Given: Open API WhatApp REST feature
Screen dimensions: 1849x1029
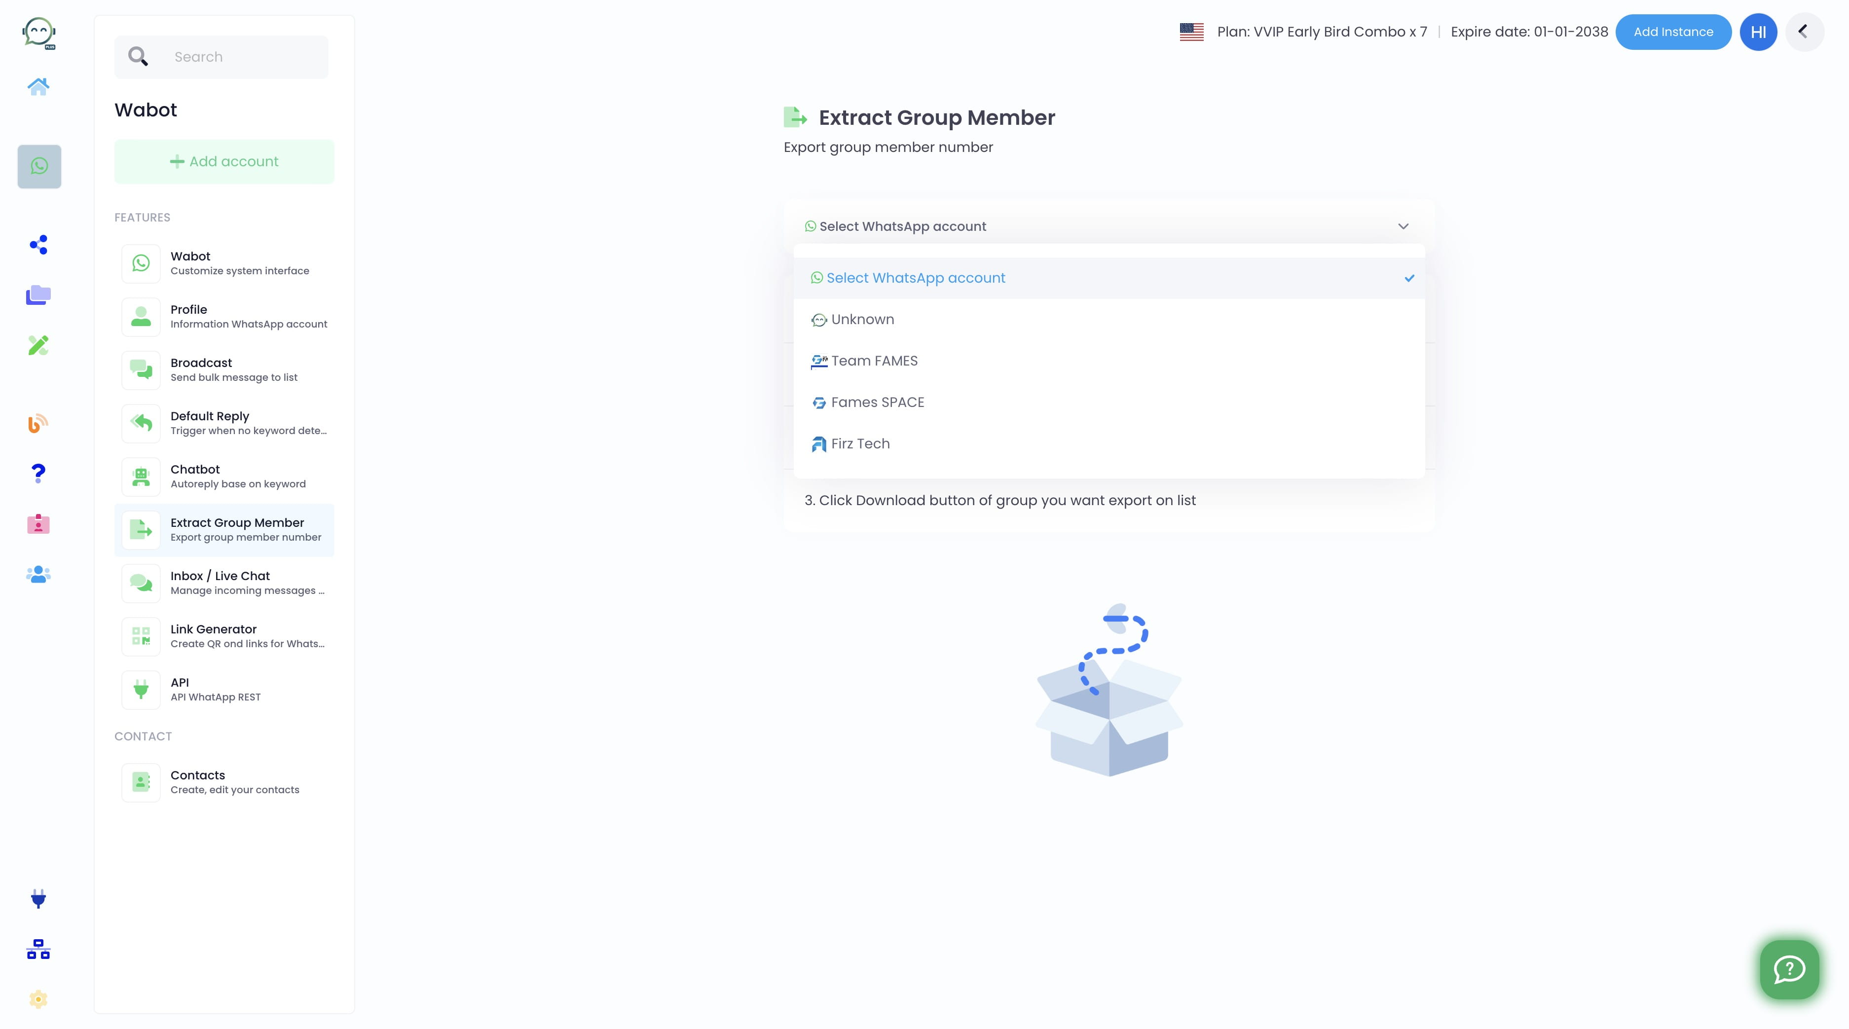Looking at the screenshot, I should click(x=224, y=690).
